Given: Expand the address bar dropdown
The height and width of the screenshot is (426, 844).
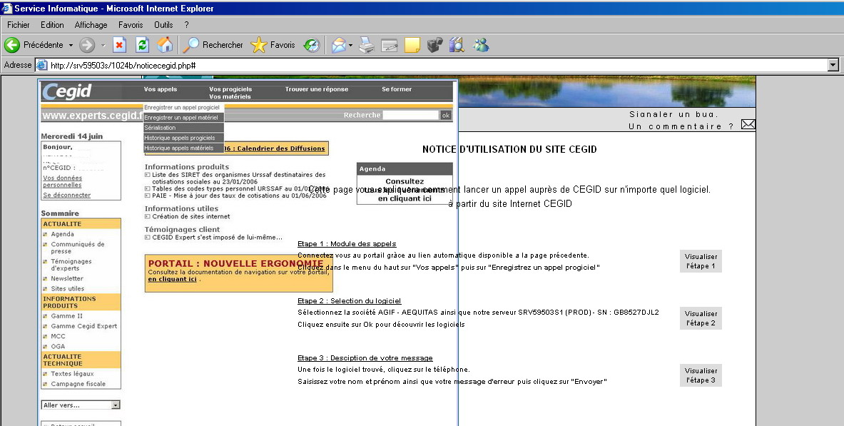Looking at the screenshot, I should (x=833, y=65).
